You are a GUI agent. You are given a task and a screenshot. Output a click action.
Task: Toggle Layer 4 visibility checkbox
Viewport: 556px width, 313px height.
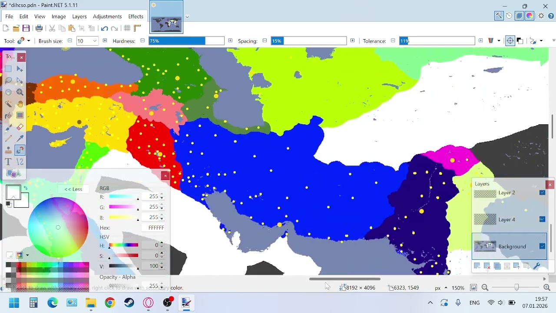point(542,220)
